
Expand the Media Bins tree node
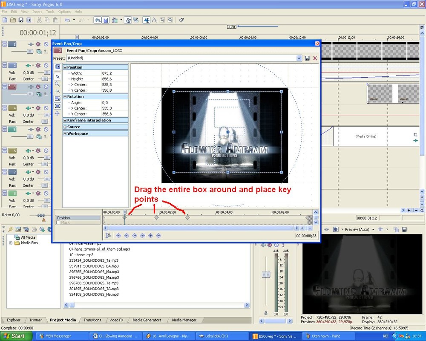(x=11, y=243)
